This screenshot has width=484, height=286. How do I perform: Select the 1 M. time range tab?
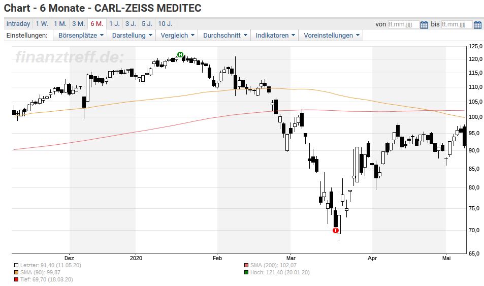[60, 24]
